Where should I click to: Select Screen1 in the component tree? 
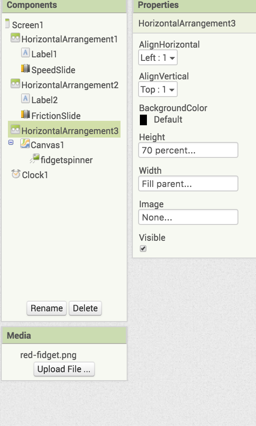click(x=28, y=25)
